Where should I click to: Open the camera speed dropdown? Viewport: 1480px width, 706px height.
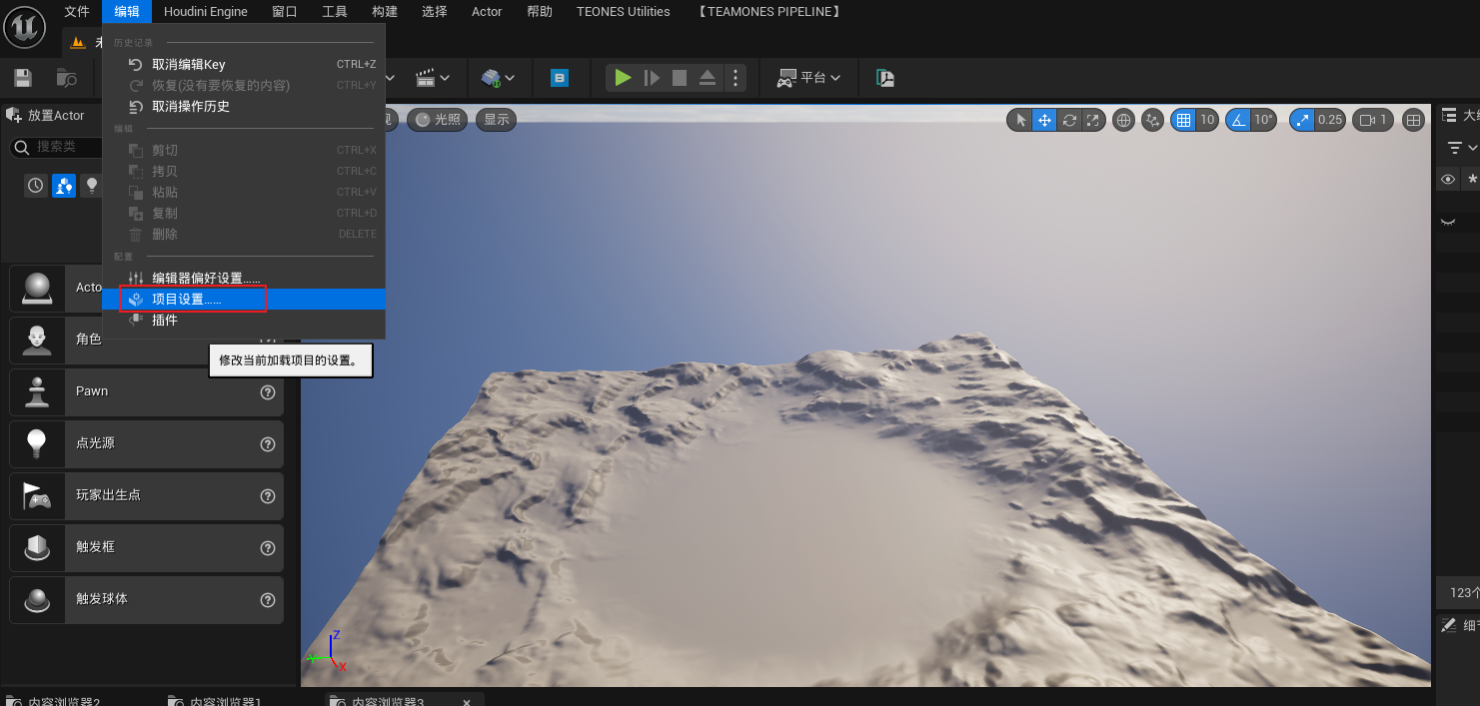[x=1372, y=120]
